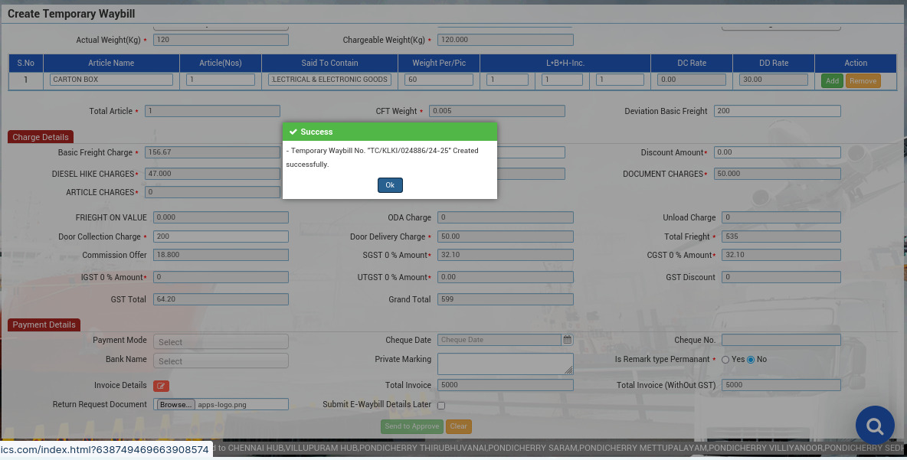Open the Cheque Date calendar icon

tap(568, 340)
